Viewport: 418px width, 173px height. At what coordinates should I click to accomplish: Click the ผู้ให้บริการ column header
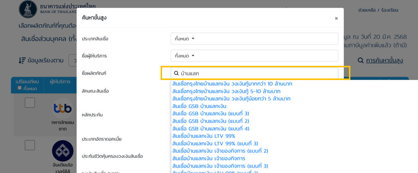pyautogui.click(x=60, y=82)
